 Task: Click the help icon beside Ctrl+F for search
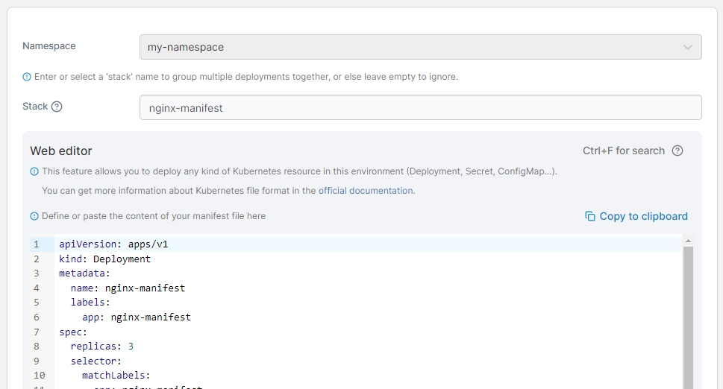coord(677,151)
